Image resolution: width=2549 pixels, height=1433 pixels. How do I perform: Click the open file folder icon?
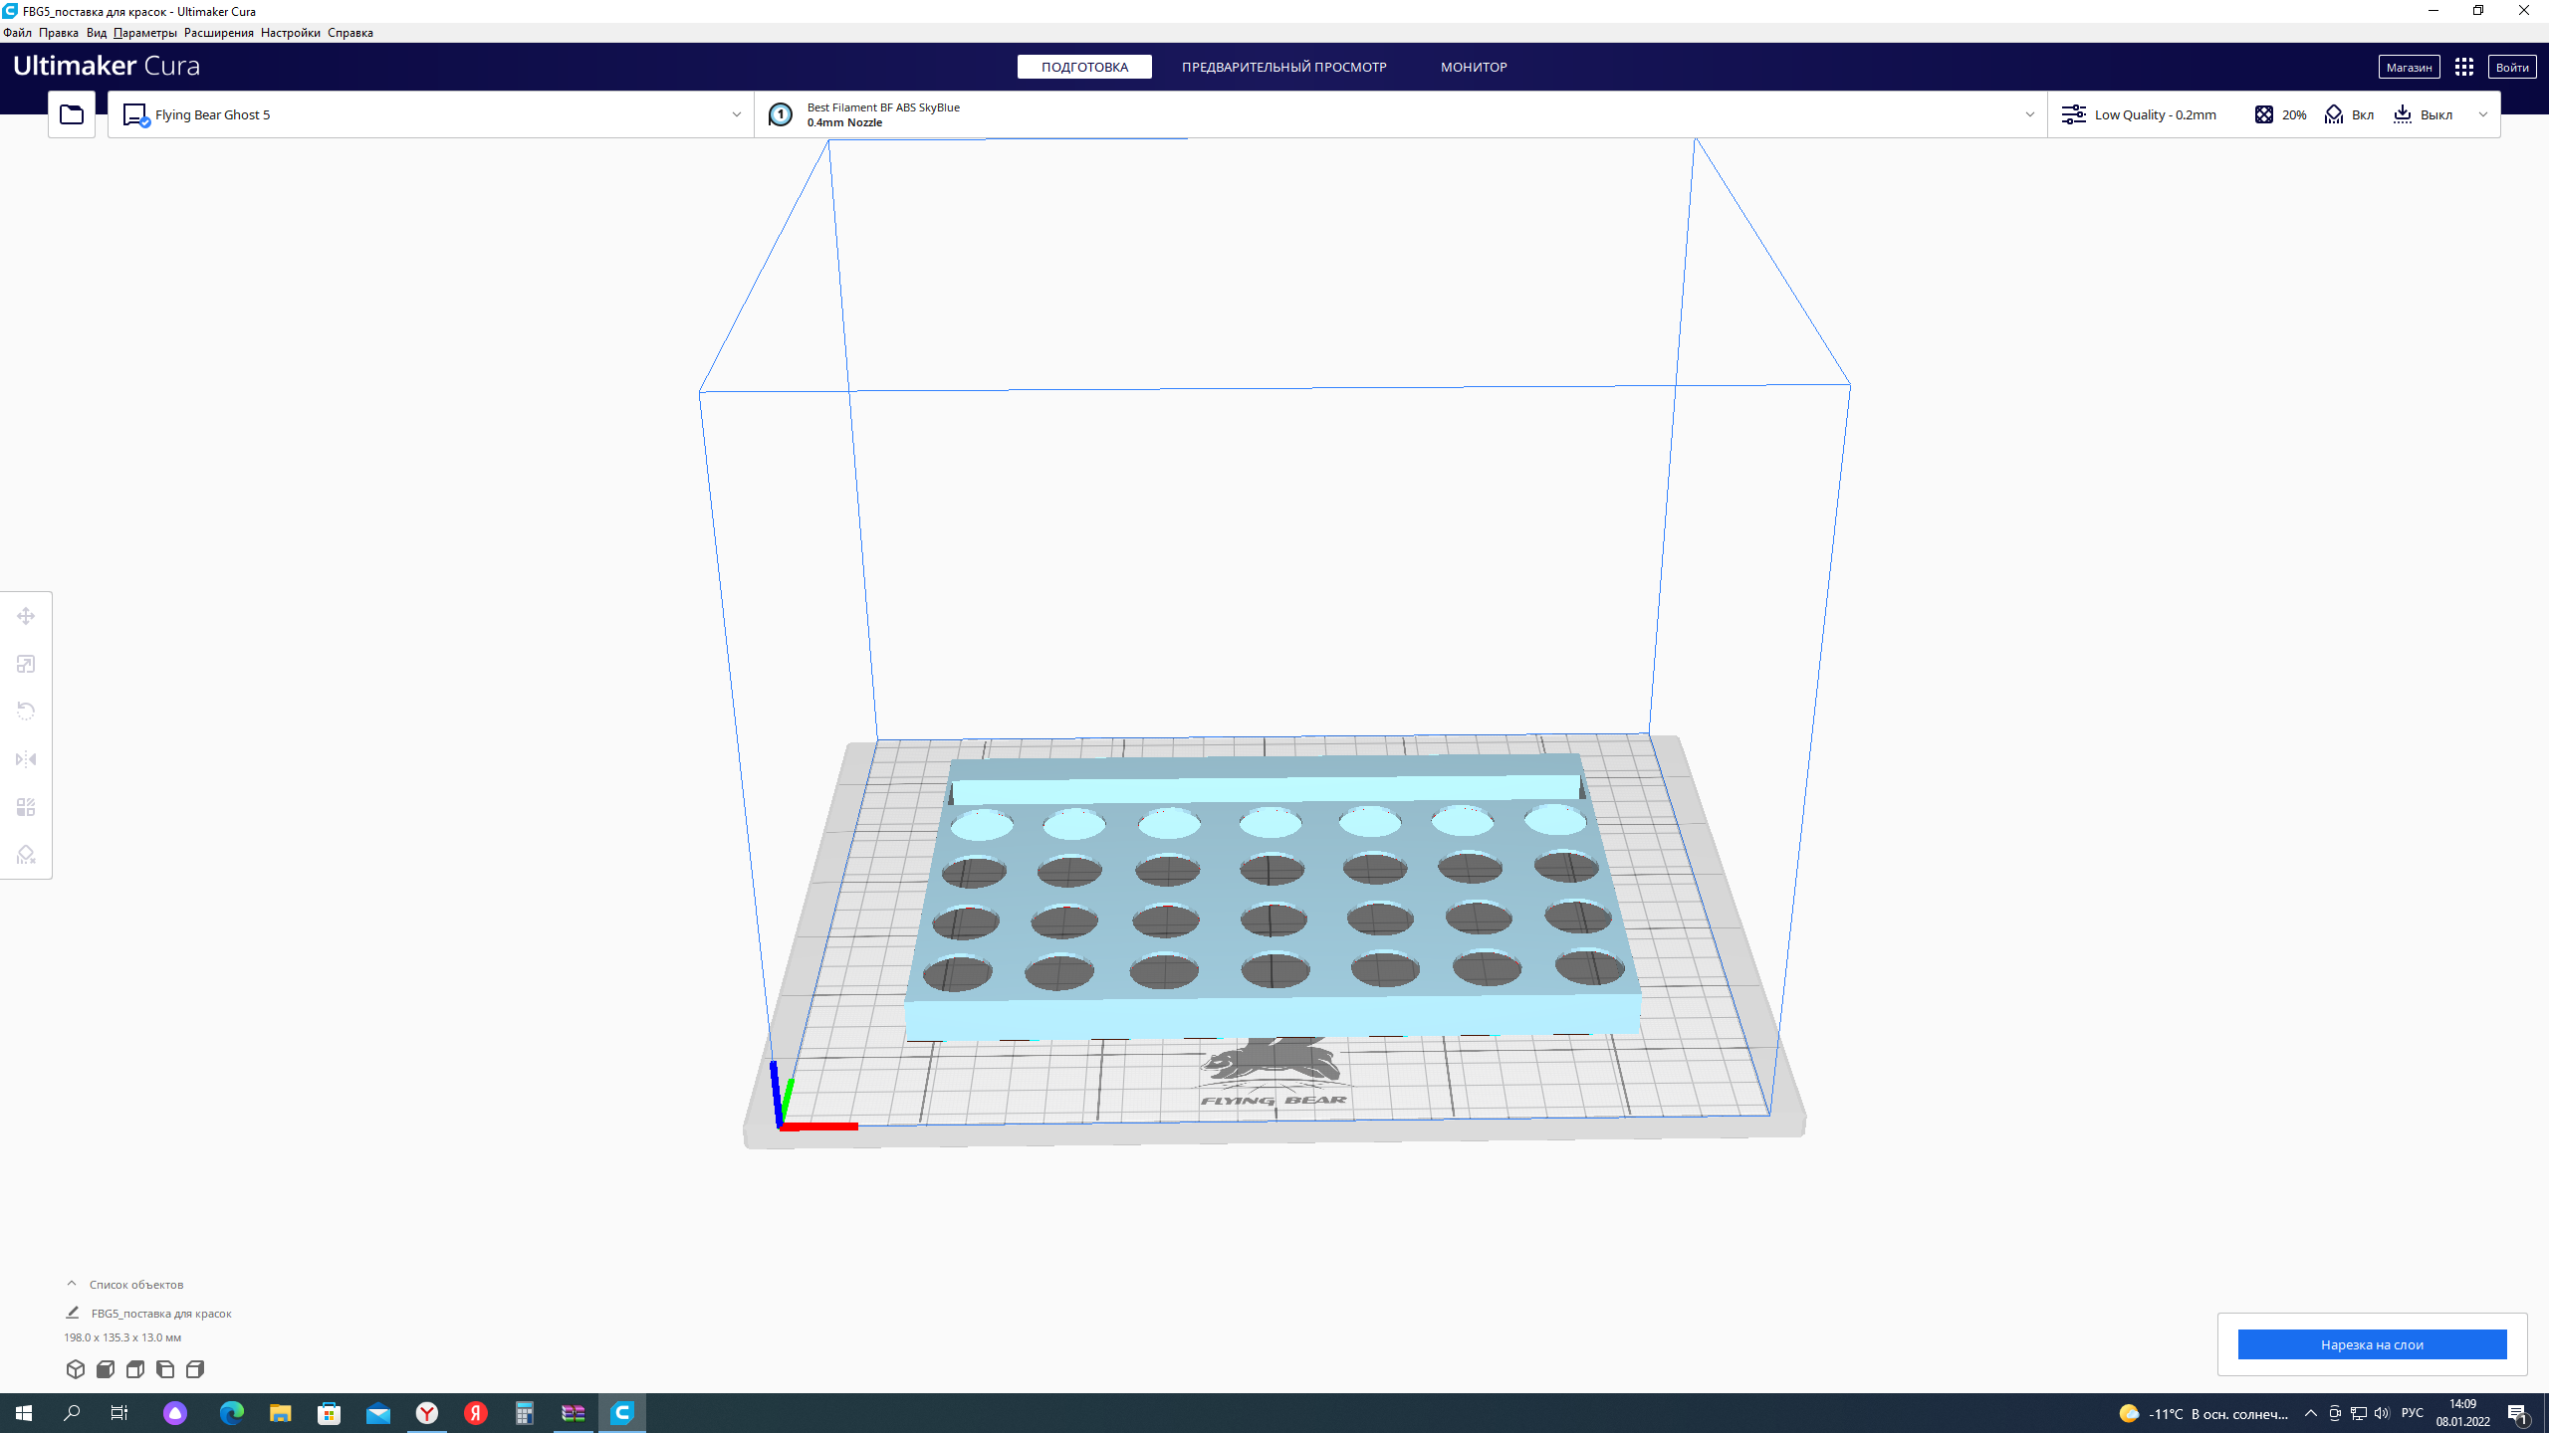click(x=72, y=114)
